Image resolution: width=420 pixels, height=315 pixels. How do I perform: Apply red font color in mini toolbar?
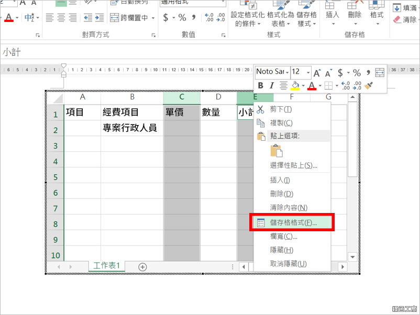coord(312,86)
